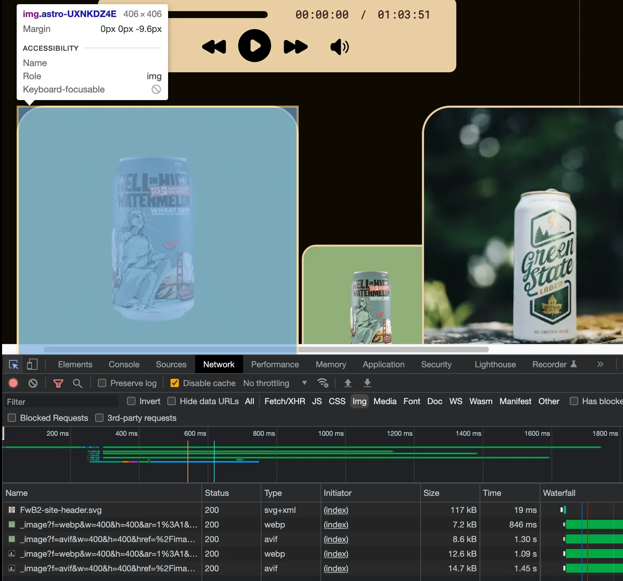Open network conditions via wifi gear icon
The image size is (623, 581).
click(x=323, y=383)
